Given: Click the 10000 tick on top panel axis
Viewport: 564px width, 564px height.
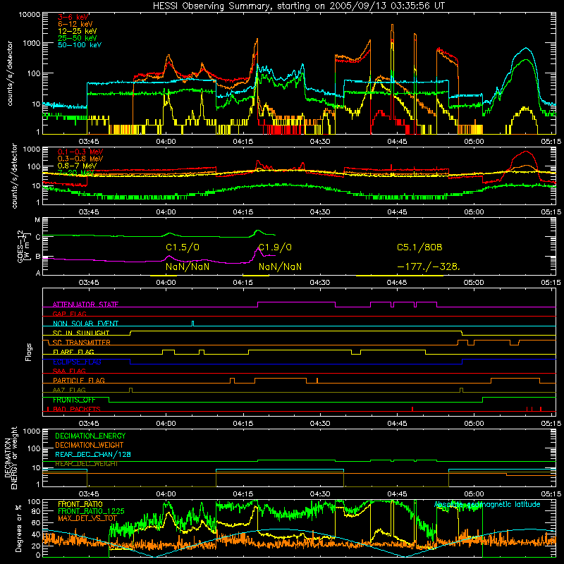Looking at the screenshot, I should pos(29,15).
